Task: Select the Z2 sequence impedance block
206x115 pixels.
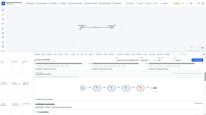Action: coord(111,88)
